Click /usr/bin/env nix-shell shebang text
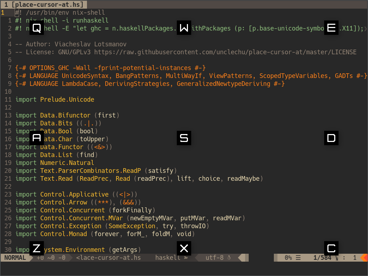The height and width of the screenshot is (276, 368). coord(65,13)
